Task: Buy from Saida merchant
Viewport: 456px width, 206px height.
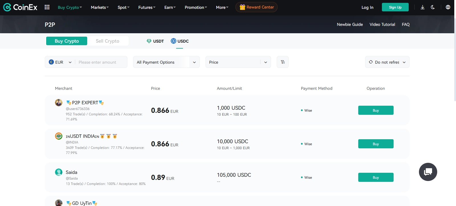Action: click(376, 177)
